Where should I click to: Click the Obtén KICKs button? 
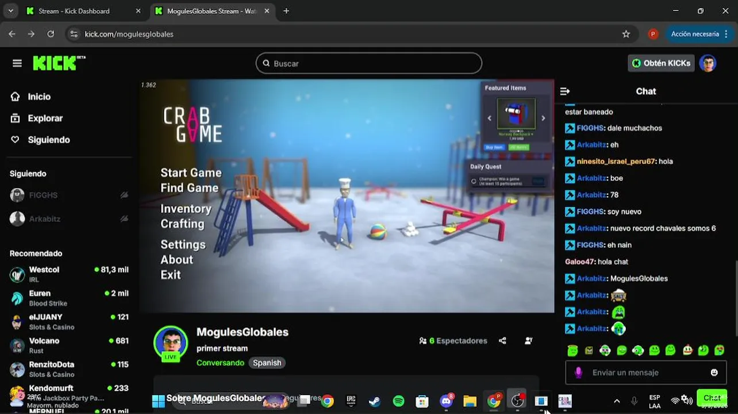[x=661, y=63]
